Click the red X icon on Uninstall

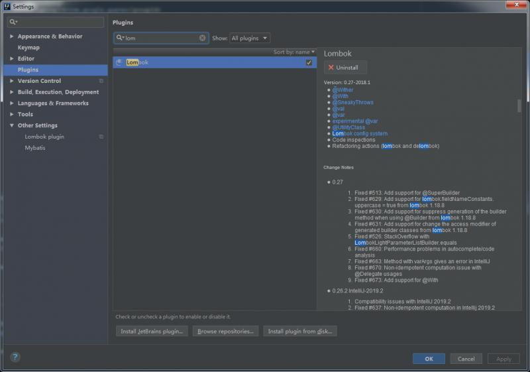pyautogui.click(x=331, y=67)
